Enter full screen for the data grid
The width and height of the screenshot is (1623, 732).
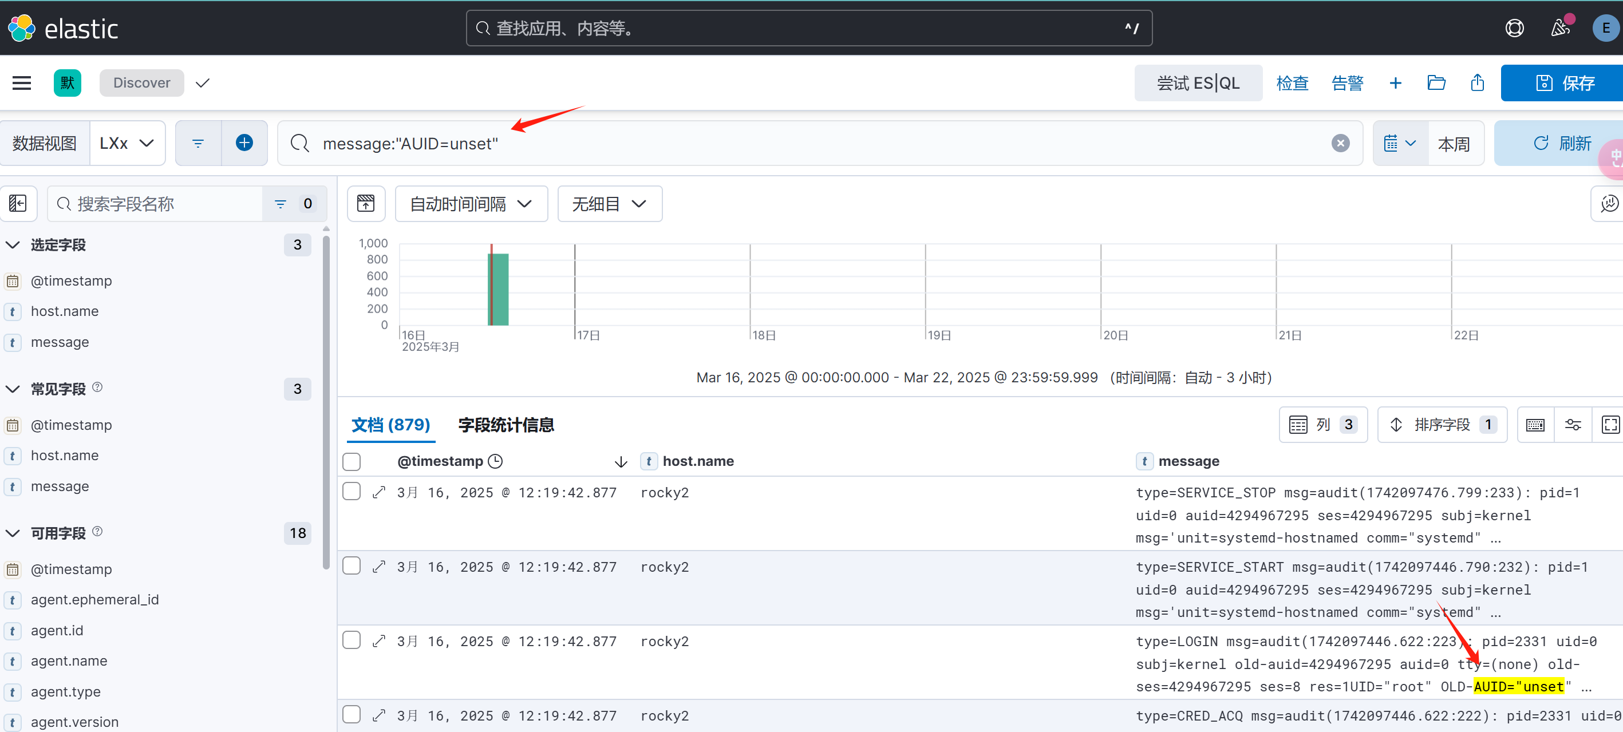tap(1610, 425)
